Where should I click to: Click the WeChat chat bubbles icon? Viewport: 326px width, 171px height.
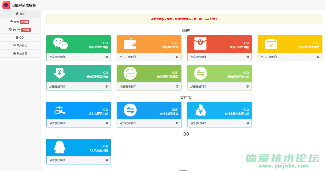[60, 44]
